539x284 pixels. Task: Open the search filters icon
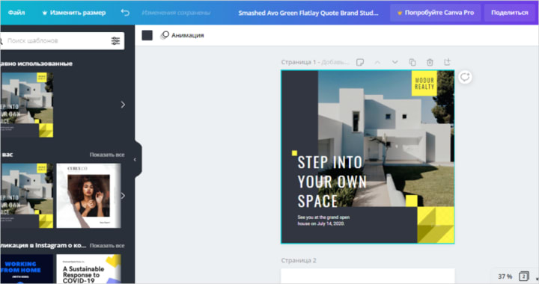click(x=115, y=41)
